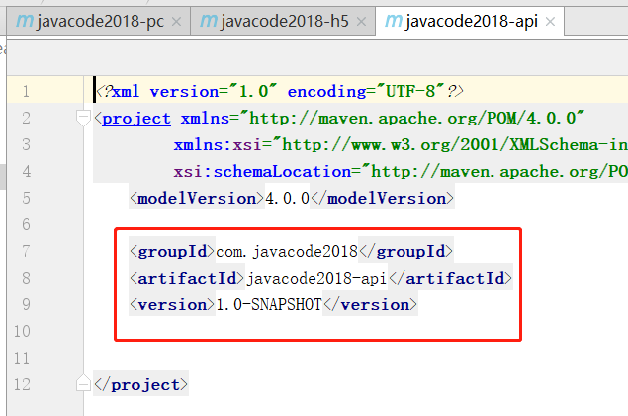Click the version value 1.0-SNAPSHOT

click(269, 304)
